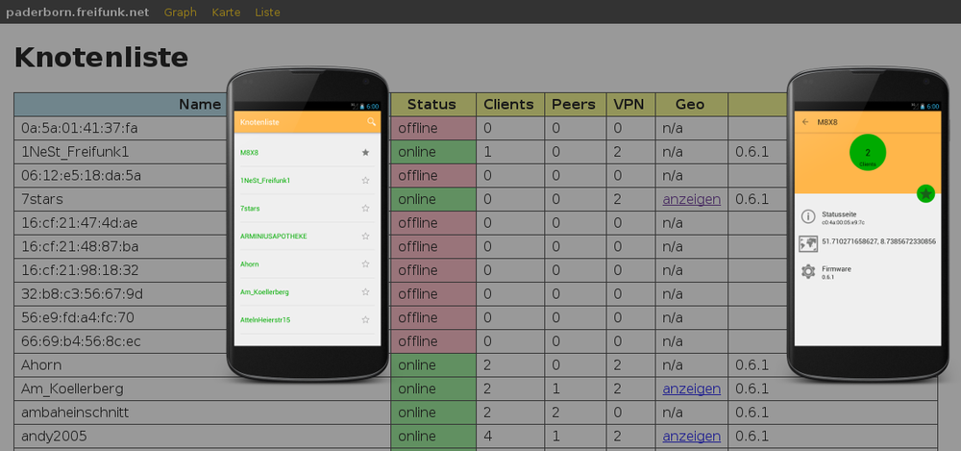Click anzeigen link in Am_Koellerberg row
The width and height of the screenshot is (961, 451).
[x=691, y=388]
